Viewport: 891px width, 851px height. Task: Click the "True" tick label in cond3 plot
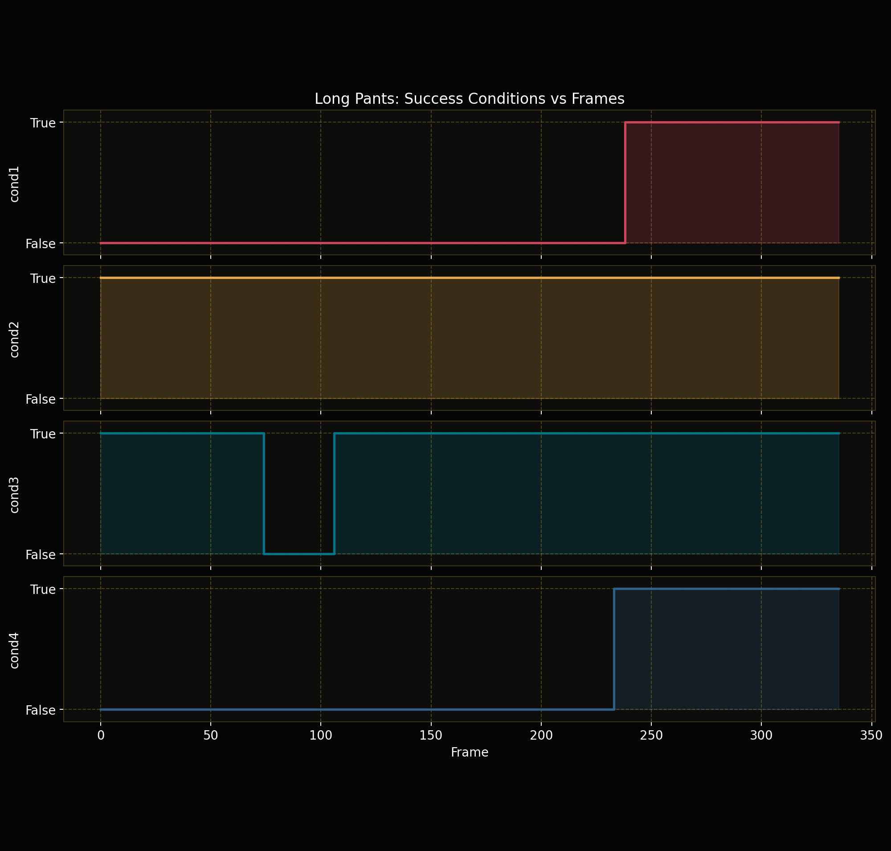pos(43,434)
